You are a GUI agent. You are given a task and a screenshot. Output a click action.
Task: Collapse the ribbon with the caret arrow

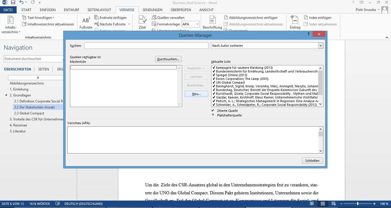coord(387,37)
